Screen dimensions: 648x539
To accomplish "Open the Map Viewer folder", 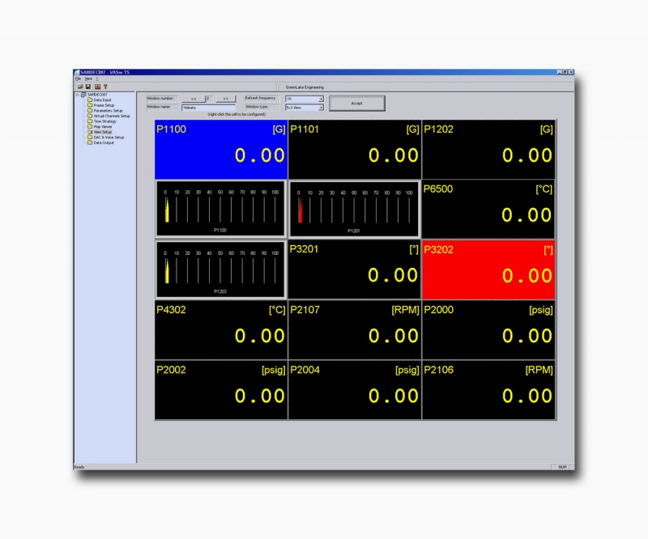I will (x=102, y=126).
